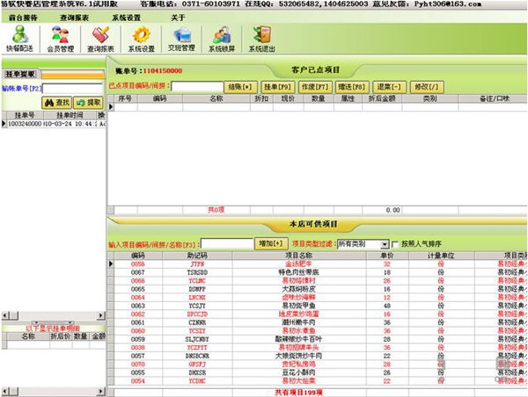Click account number 1104150000
This screenshot has width=528, height=397.
163,71
